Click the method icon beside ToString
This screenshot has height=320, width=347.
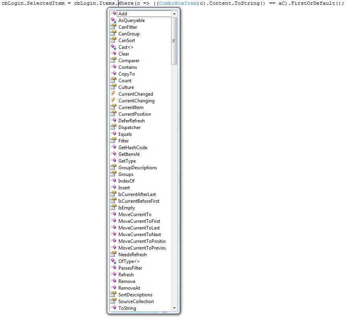click(x=114, y=308)
